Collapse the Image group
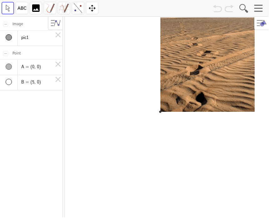Image resolution: width=269 pixels, height=218 pixels. 6,24
